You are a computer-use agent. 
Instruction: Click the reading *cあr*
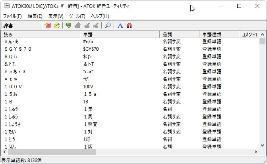[15, 72]
